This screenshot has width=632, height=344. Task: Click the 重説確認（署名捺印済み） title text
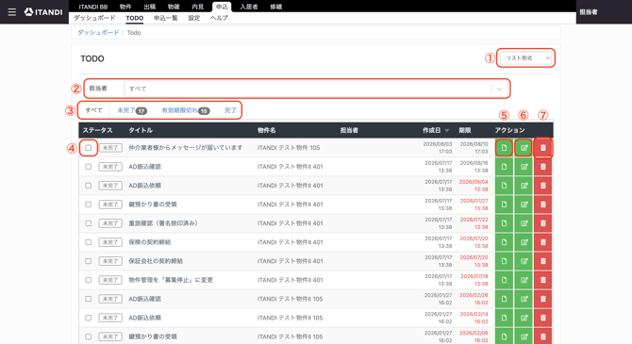tap(163, 223)
